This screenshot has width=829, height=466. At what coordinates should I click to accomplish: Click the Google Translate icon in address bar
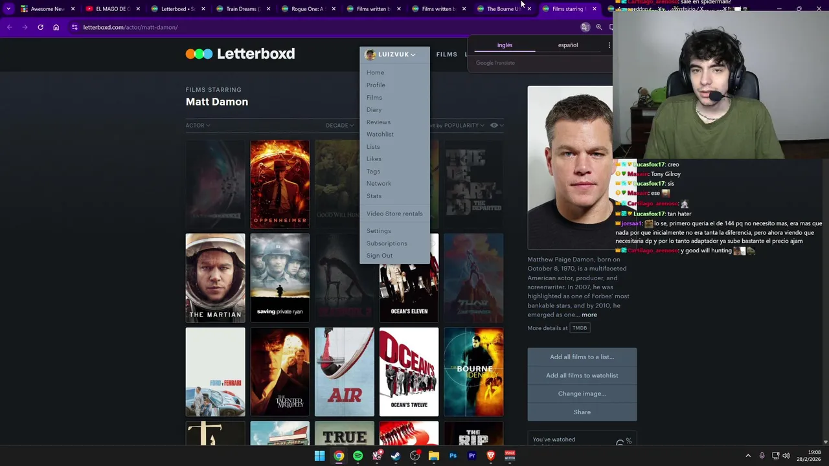pos(585,27)
